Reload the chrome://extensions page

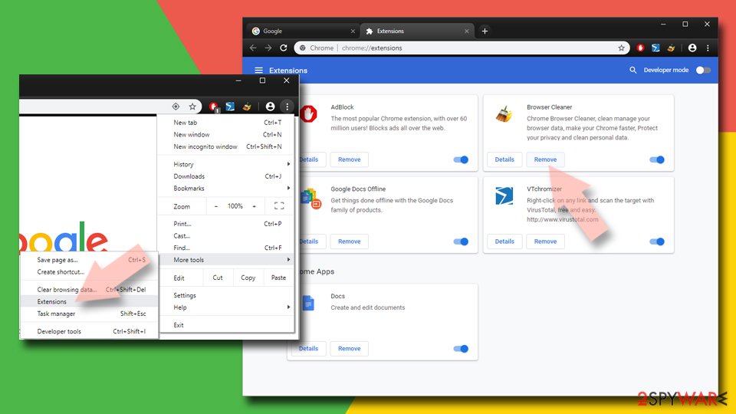284,48
